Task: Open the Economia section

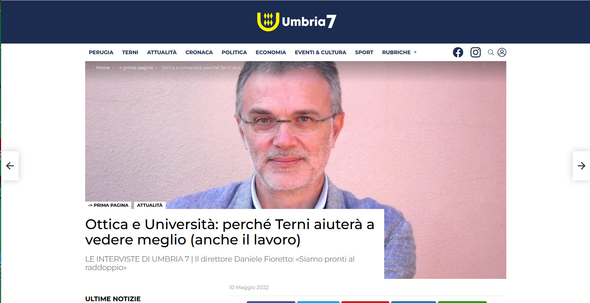Action: click(x=271, y=52)
